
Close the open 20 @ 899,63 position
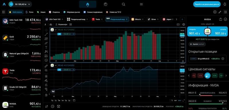[223, 59]
